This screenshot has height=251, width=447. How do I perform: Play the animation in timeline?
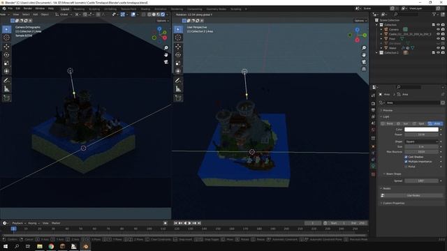(x=190, y=223)
